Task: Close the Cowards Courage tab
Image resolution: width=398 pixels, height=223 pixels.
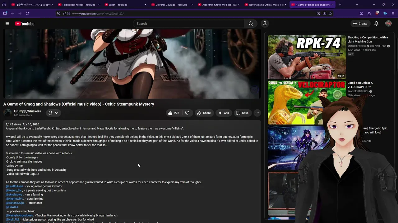Action: (x=192, y=5)
